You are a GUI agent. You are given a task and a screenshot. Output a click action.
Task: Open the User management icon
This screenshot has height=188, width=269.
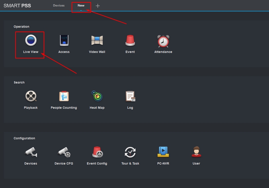pos(196,152)
